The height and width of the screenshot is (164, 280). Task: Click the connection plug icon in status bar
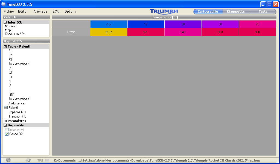click(x=28, y=160)
